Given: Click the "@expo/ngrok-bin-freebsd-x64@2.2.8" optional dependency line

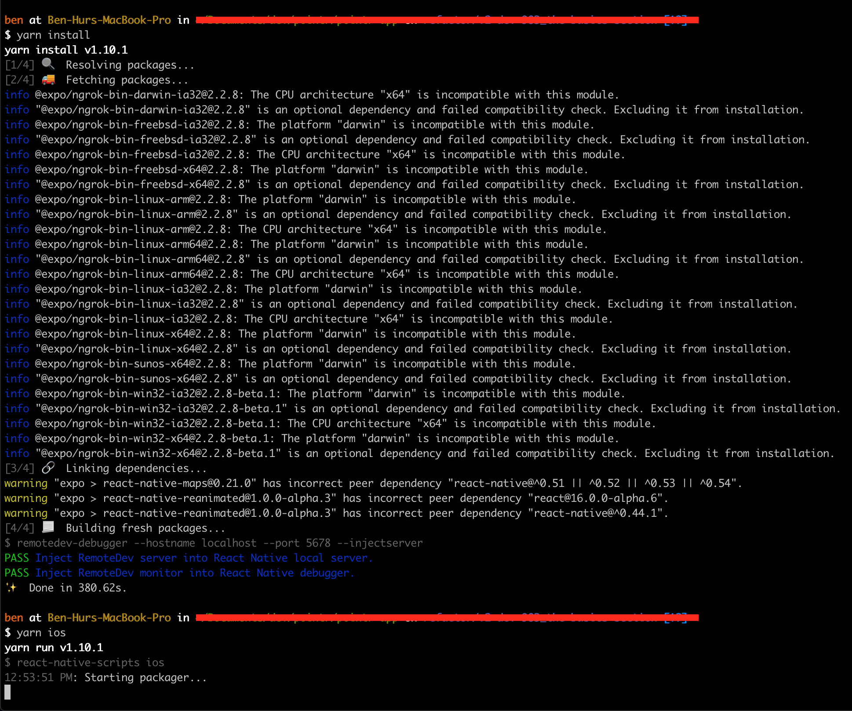Looking at the screenshot, I should click(404, 185).
